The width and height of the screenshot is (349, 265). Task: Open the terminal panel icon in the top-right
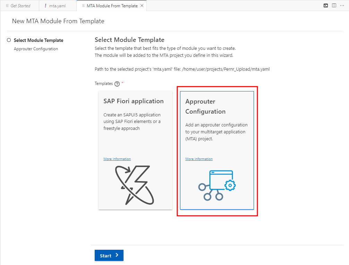(326, 6)
